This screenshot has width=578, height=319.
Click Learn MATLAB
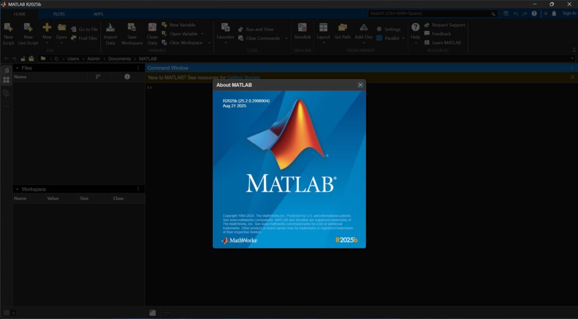coord(443,43)
